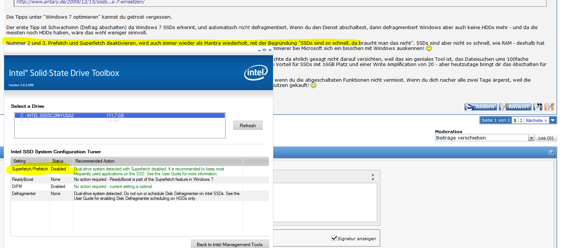This screenshot has height=248, width=562.
Task: Click the smiley after 'mit Windows auskennen!'
Action: (429, 48)
